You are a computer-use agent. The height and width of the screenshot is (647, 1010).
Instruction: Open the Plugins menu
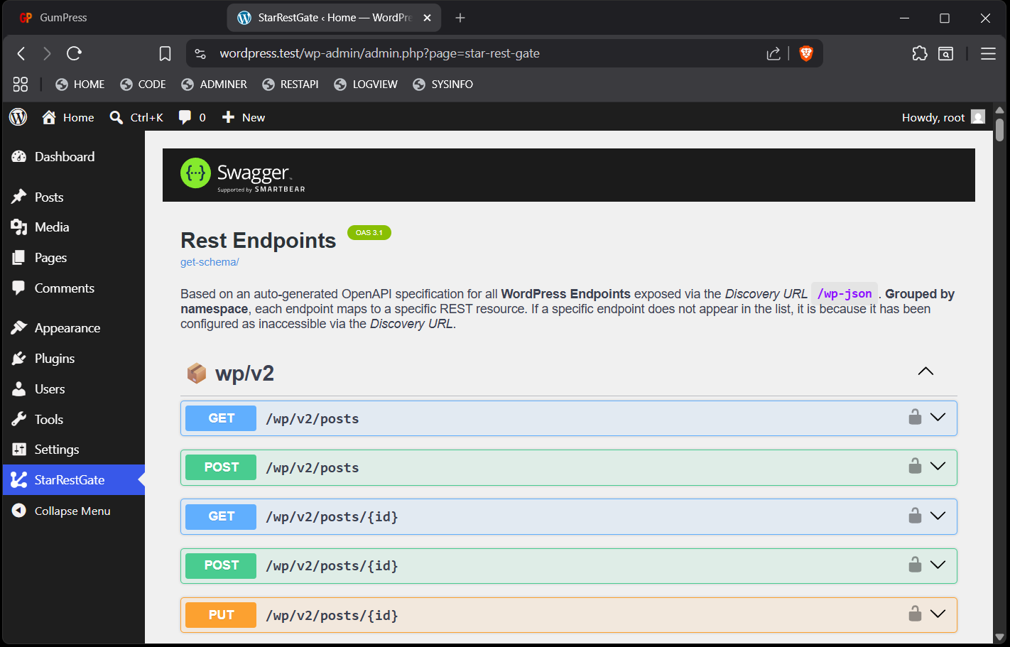click(x=74, y=359)
